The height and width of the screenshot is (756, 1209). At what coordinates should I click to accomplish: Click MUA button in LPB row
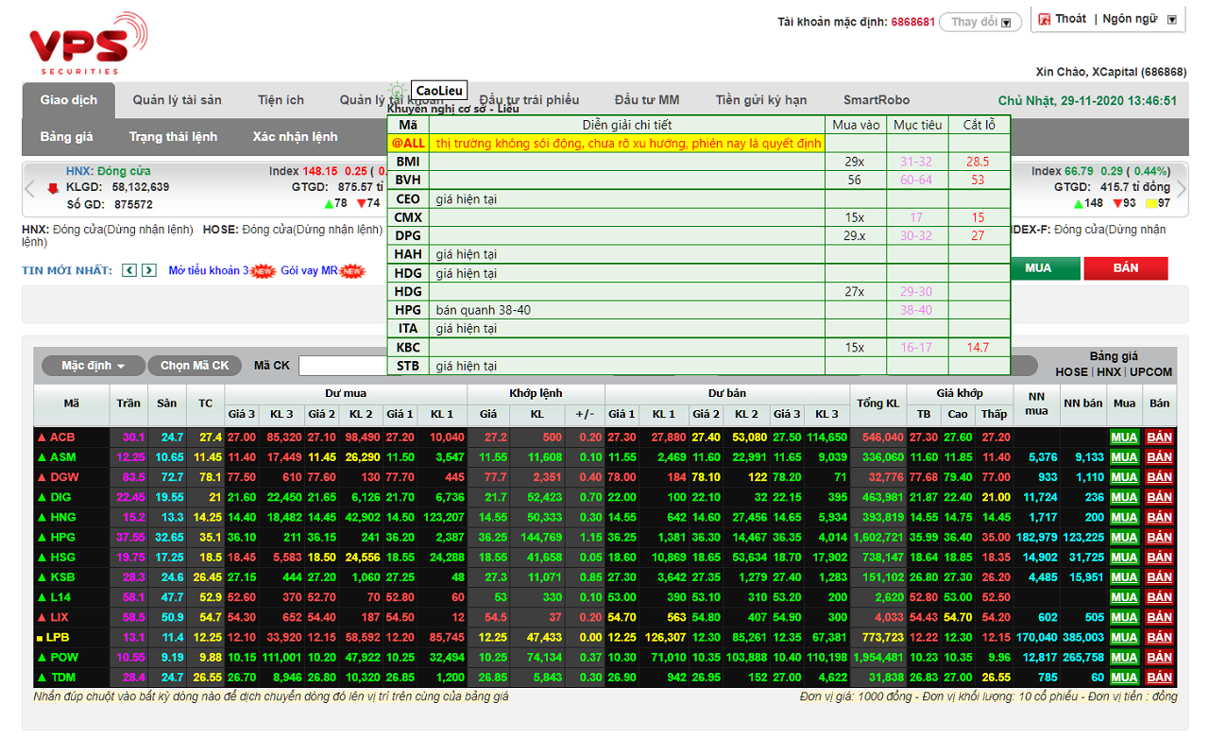coord(1124,638)
